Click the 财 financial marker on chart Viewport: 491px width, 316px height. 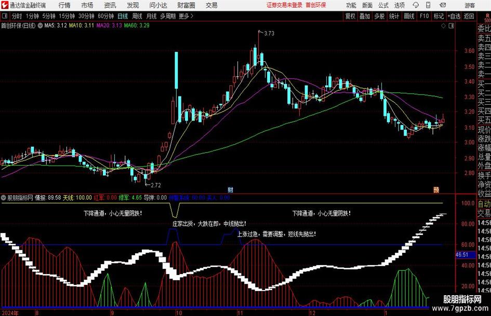[230, 189]
